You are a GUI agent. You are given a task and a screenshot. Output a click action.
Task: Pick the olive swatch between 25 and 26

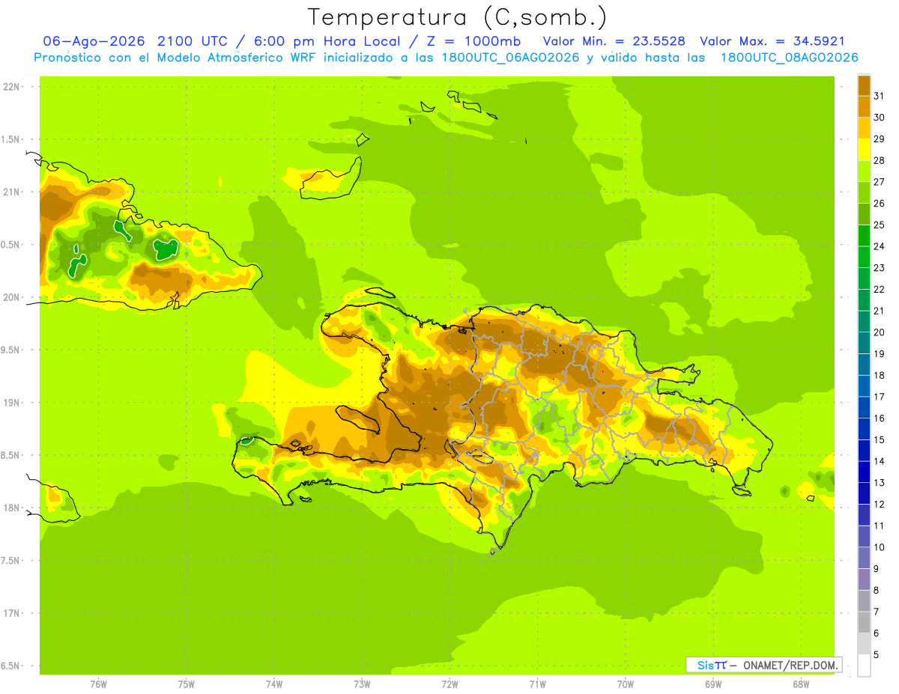pos(864,214)
